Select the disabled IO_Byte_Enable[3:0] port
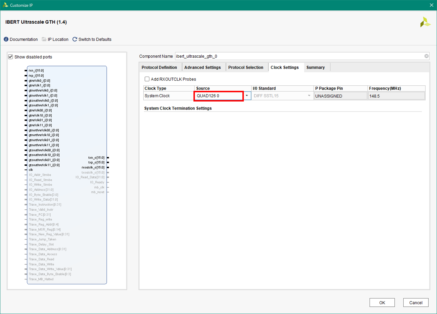Screen dimensions: 437x314 [43, 195]
